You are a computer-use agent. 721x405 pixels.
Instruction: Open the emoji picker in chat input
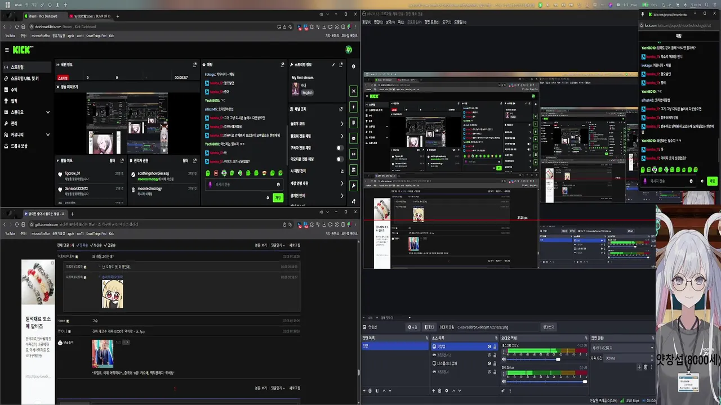278,184
